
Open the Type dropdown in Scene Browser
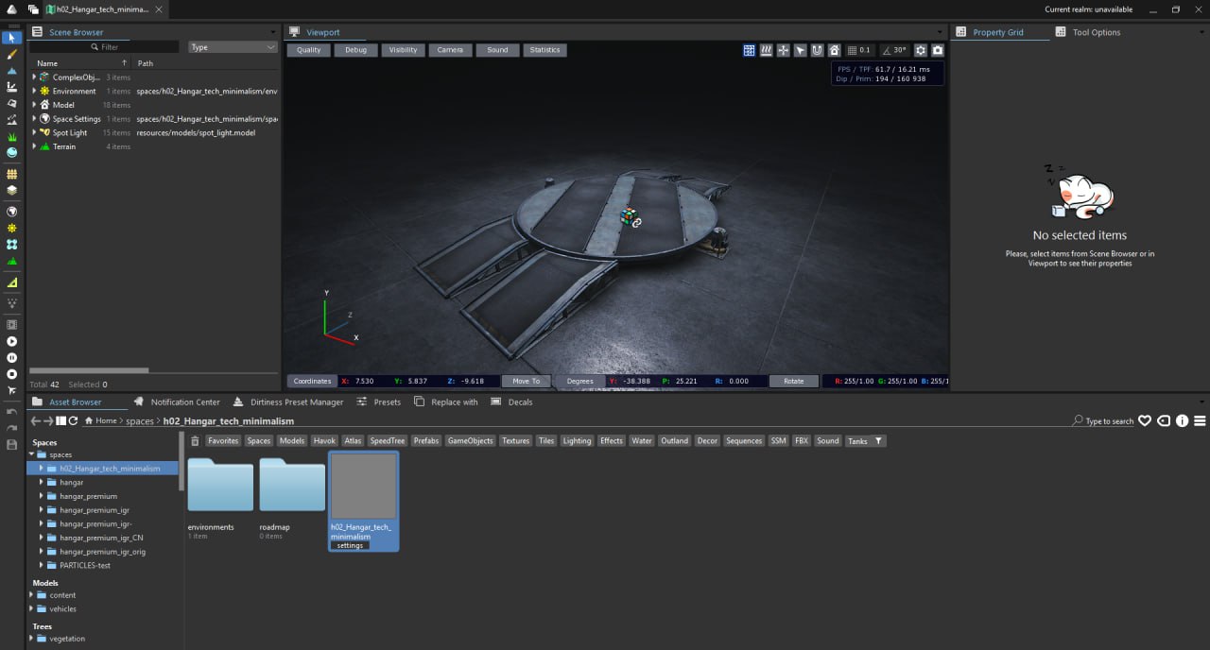pyautogui.click(x=233, y=47)
